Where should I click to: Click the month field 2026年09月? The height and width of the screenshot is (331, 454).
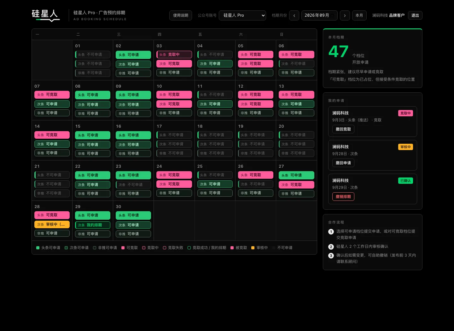tap(319, 15)
